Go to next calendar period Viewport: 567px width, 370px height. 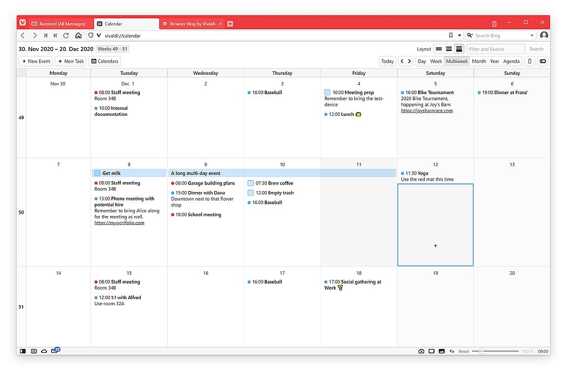[x=409, y=61]
